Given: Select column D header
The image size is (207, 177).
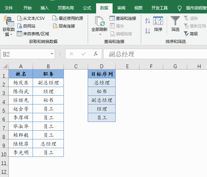Looking at the screenshot, I should pyautogui.click(x=101, y=66).
